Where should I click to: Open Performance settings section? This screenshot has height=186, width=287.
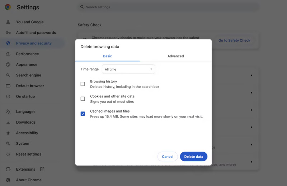click(28, 54)
